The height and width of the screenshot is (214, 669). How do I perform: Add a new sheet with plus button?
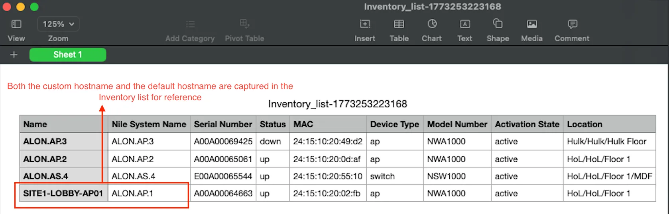pyautogui.click(x=14, y=54)
